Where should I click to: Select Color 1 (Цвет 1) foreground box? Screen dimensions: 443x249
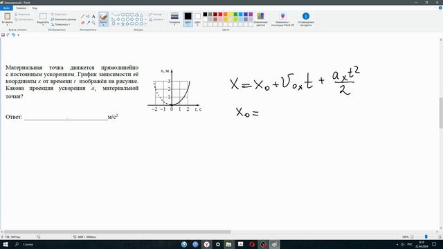coord(188,19)
